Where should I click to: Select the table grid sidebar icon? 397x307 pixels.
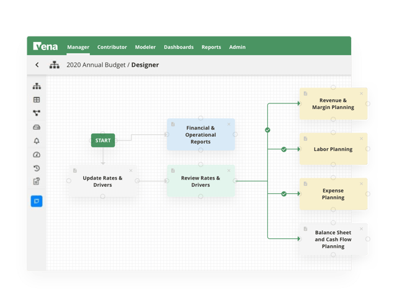pyautogui.click(x=37, y=100)
